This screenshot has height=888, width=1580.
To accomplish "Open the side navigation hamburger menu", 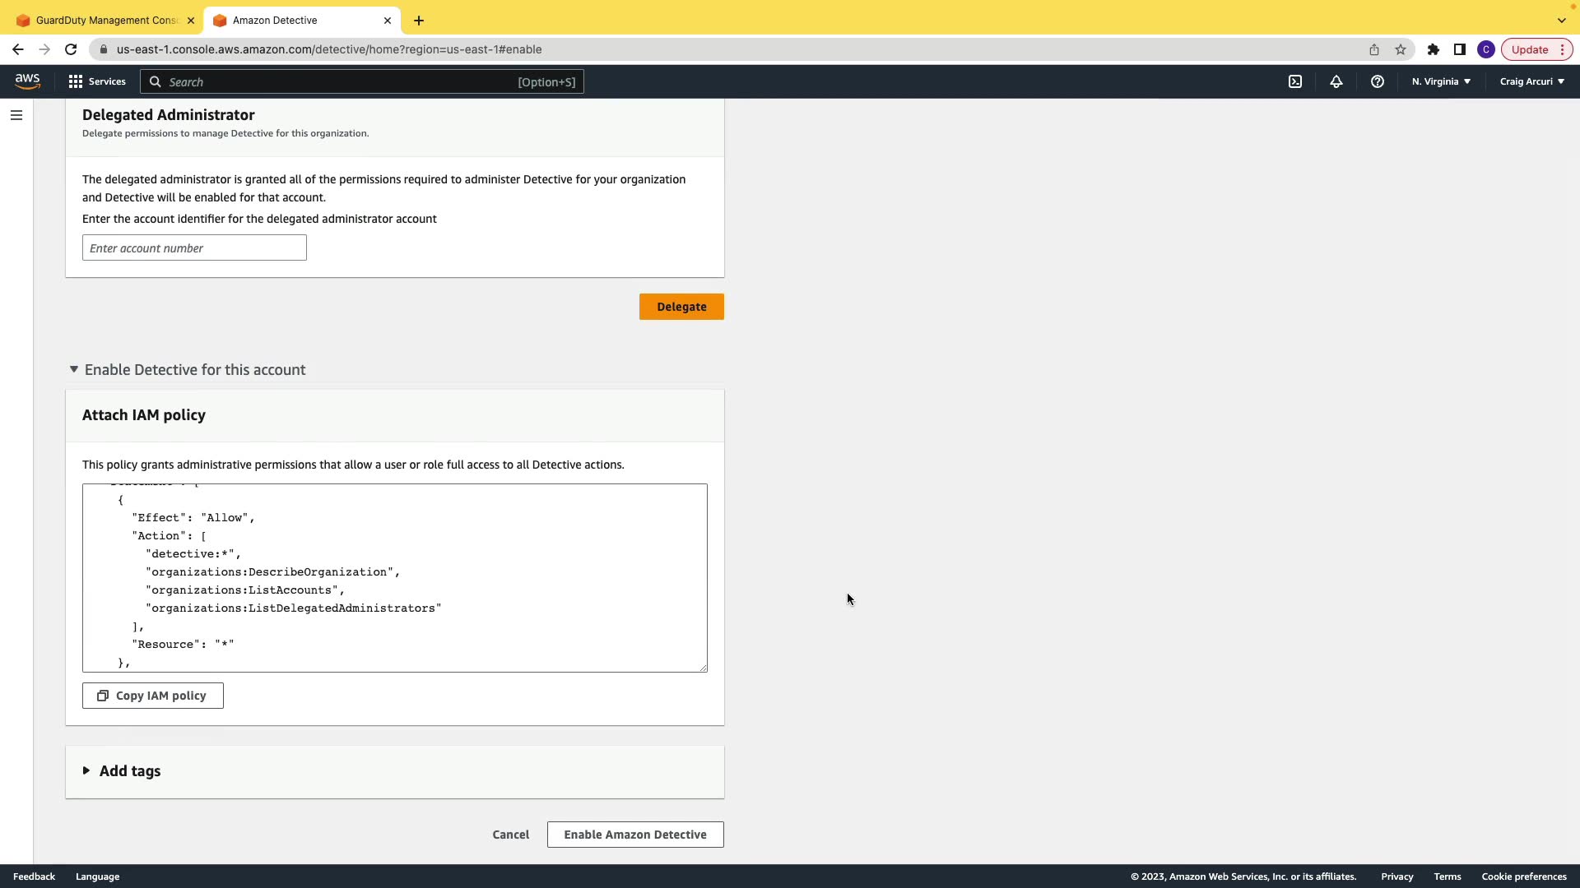I will point(16,115).
